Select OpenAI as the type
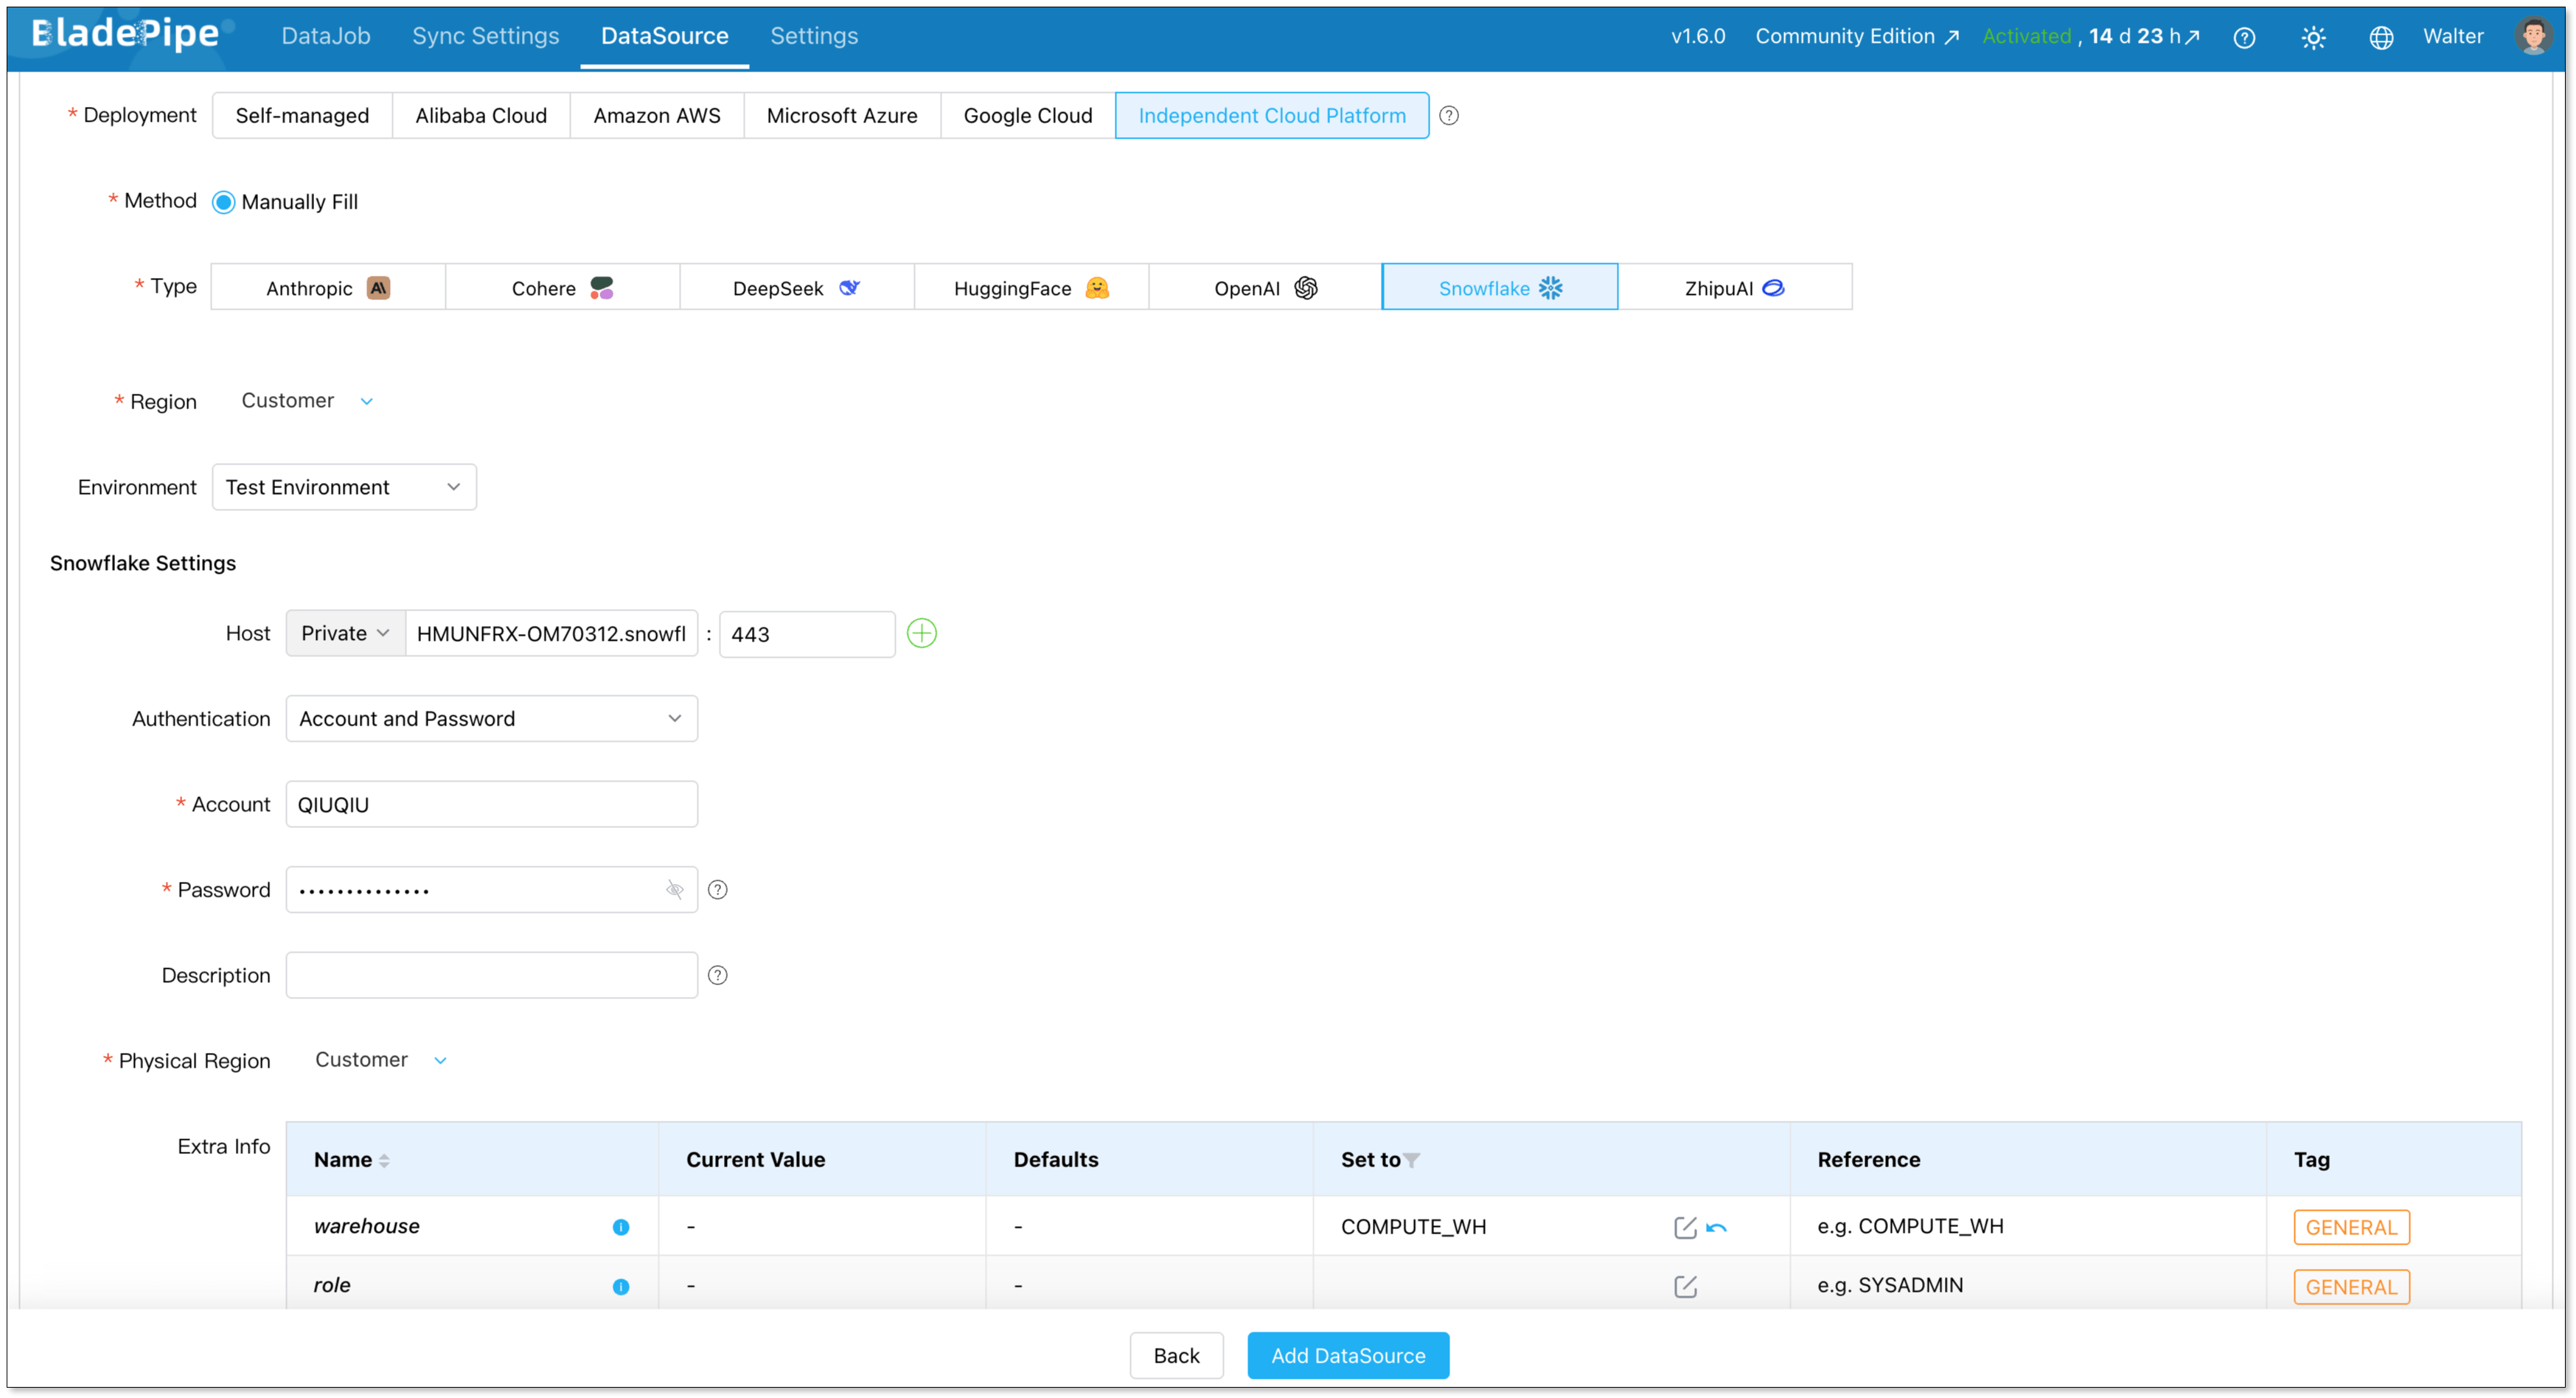The width and height of the screenshot is (2576, 1398). coord(1265,288)
